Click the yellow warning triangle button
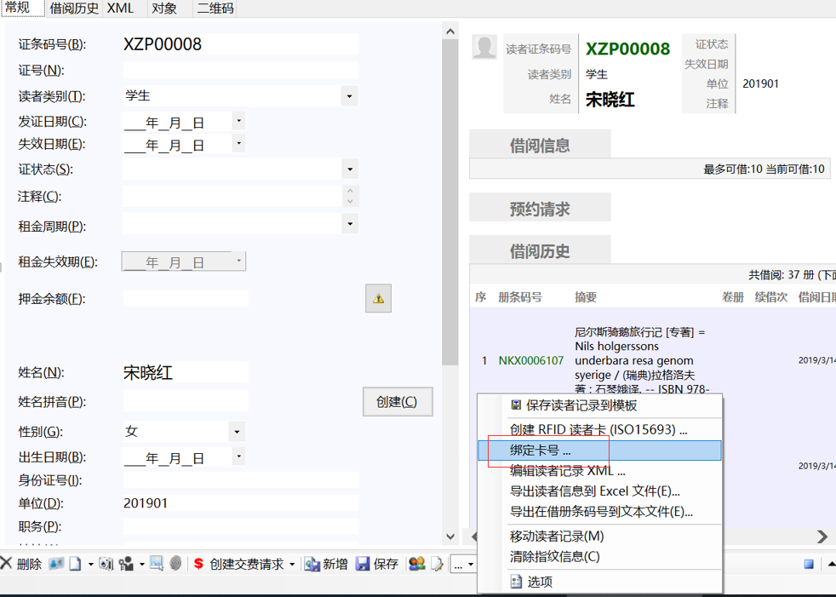Image resolution: width=836 pixels, height=597 pixels. tap(378, 298)
